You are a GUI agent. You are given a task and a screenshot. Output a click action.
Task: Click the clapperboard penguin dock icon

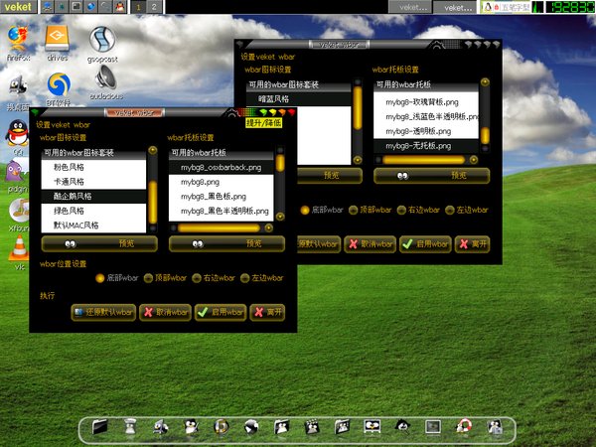pos(312,427)
